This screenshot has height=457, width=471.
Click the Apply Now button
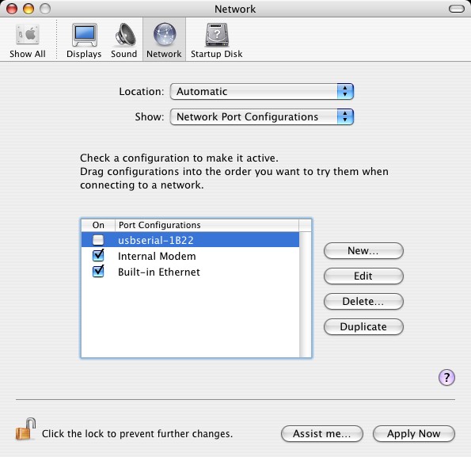click(414, 433)
